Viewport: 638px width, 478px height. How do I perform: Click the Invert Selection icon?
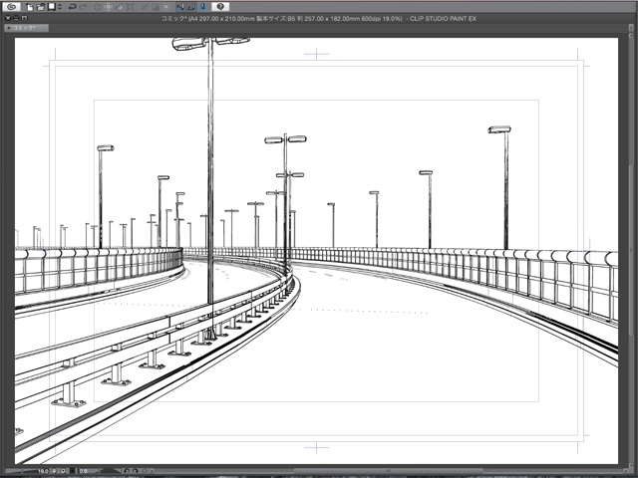156,7
